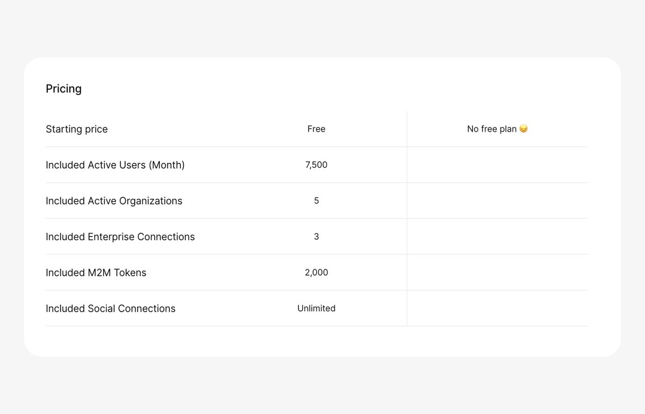Click the Included Active Users (Month) row label

[115, 165]
